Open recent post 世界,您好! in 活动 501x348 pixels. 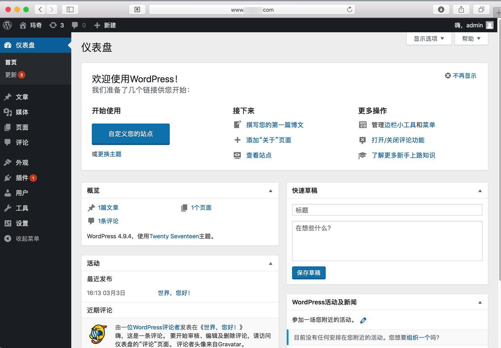(x=174, y=293)
